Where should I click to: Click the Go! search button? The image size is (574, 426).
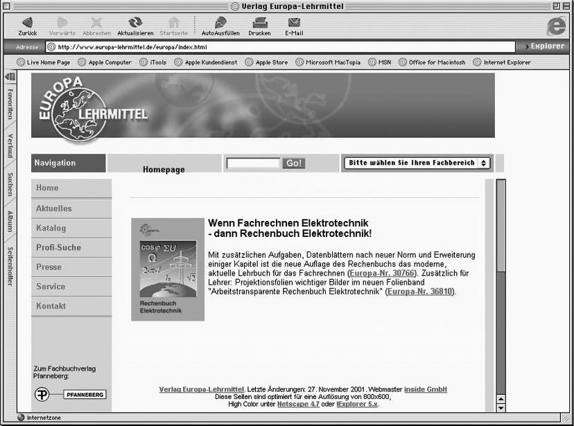point(294,163)
